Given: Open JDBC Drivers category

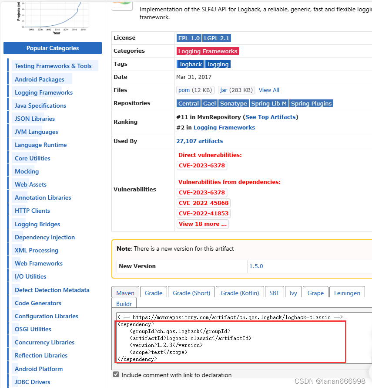Looking at the screenshot, I should pos(33,382).
